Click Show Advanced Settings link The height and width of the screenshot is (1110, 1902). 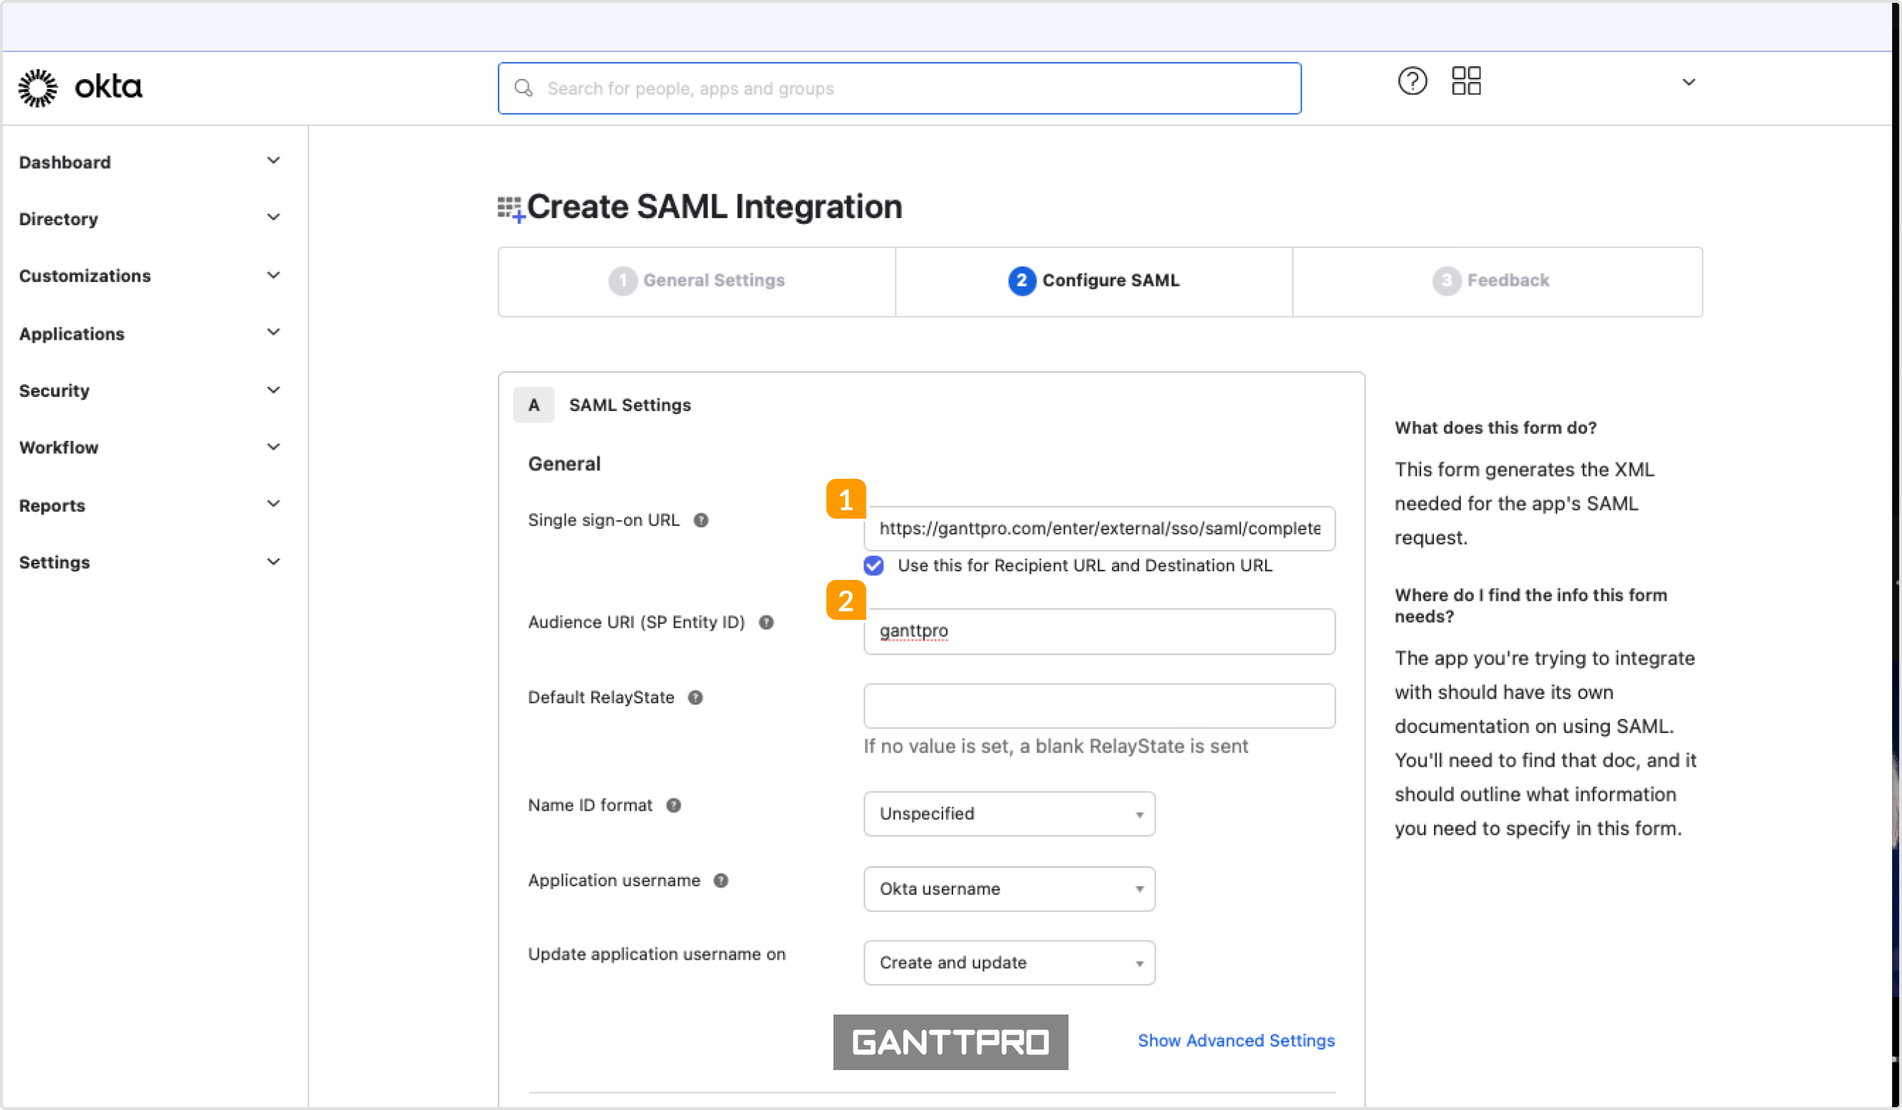tap(1237, 1042)
